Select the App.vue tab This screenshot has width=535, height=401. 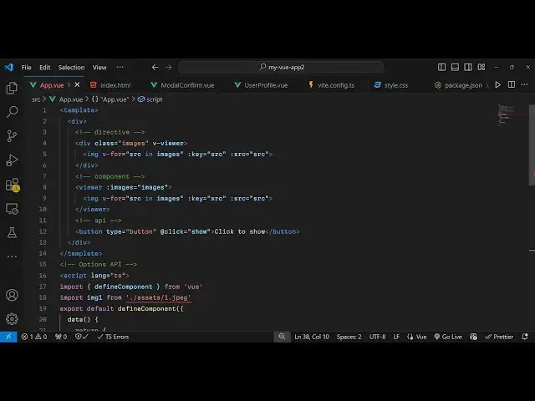52,85
